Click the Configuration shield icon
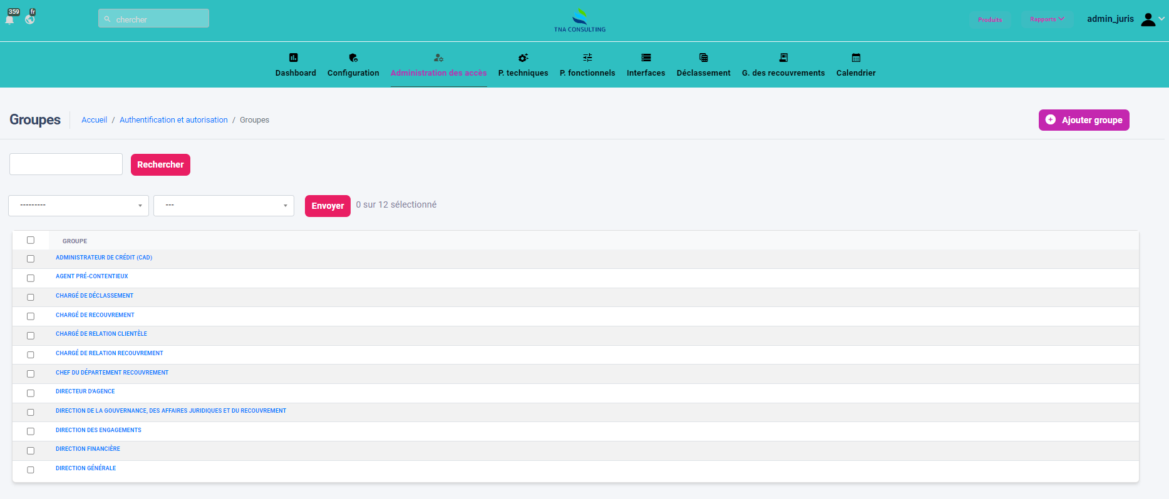The height and width of the screenshot is (499, 1169). (353, 58)
